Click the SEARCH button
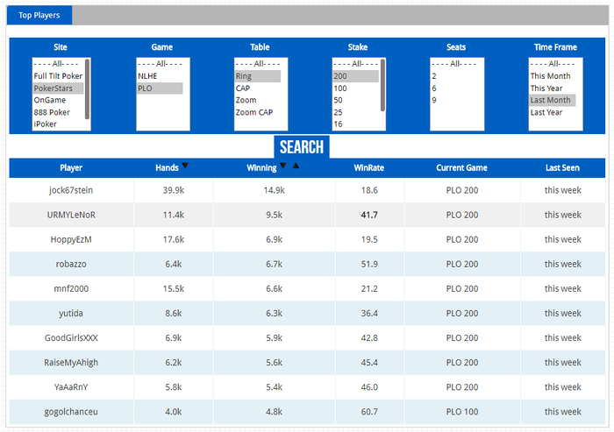 [x=302, y=147]
